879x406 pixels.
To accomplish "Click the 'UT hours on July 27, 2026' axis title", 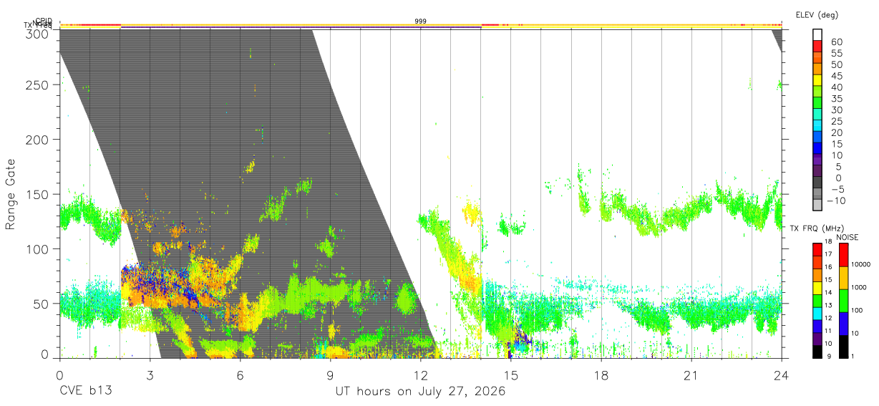I will point(421,392).
